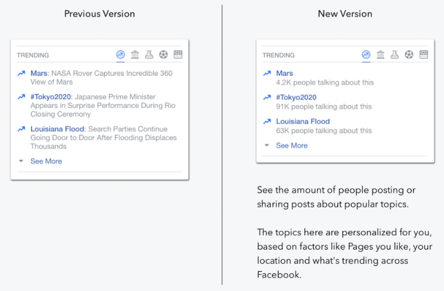The image size is (444, 291).
Task: Open Entertainment clapperboard icon in Previous Version panel
Action: pos(178,55)
